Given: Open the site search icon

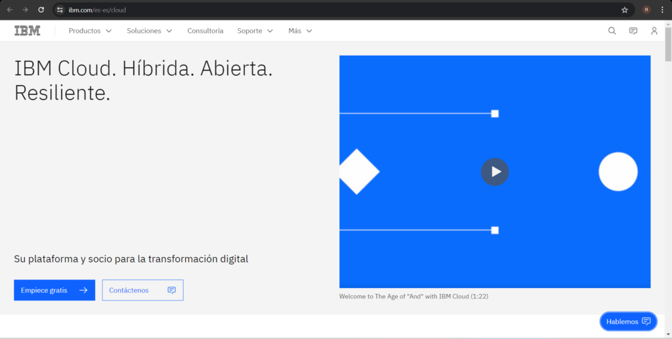Looking at the screenshot, I should point(612,31).
